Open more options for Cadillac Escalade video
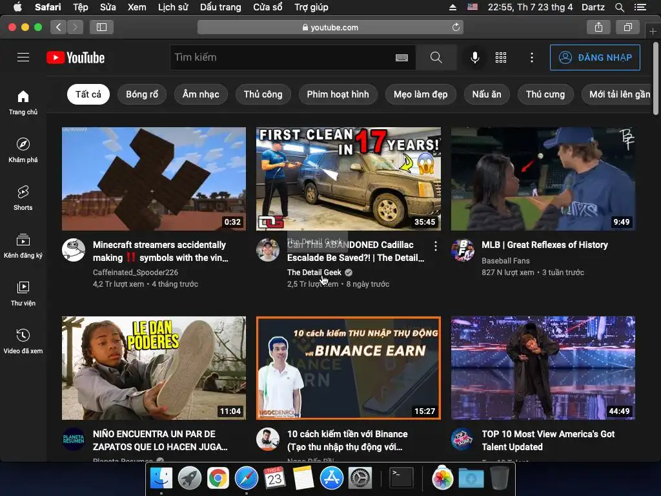Image resolution: width=661 pixels, height=496 pixels. coord(436,246)
